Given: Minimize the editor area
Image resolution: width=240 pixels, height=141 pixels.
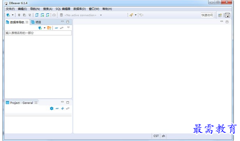Looking at the screenshot, I should click(x=221, y=22).
